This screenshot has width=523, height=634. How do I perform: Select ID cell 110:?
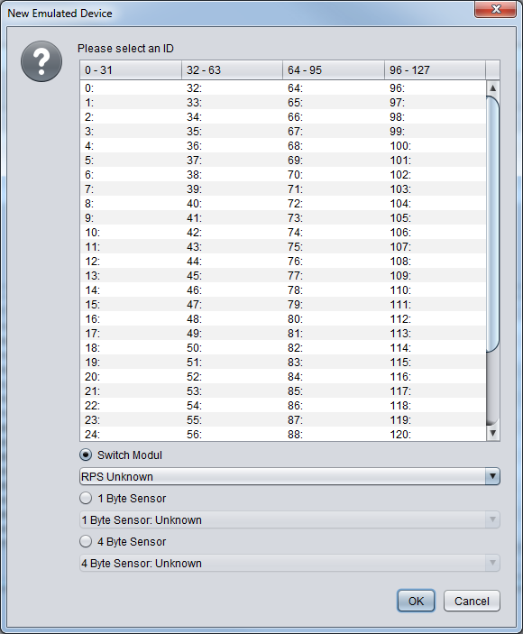[436, 289]
